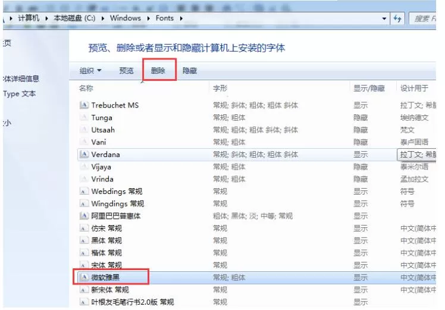
Task: Select the Utsaah font name
Action: 103,130
